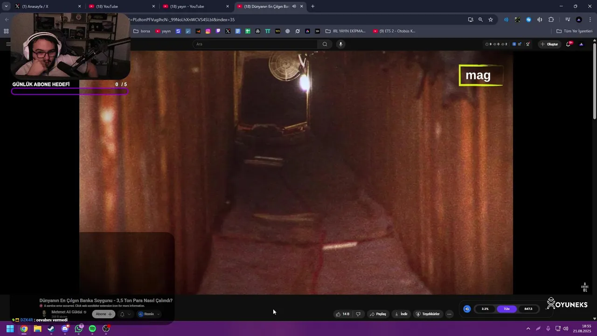Open the X bookmark icon
The height and width of the screenshot is (336, 597).
tap(228, 31)
